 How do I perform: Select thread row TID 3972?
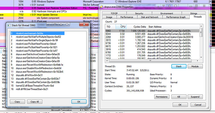tap(152, 40)
